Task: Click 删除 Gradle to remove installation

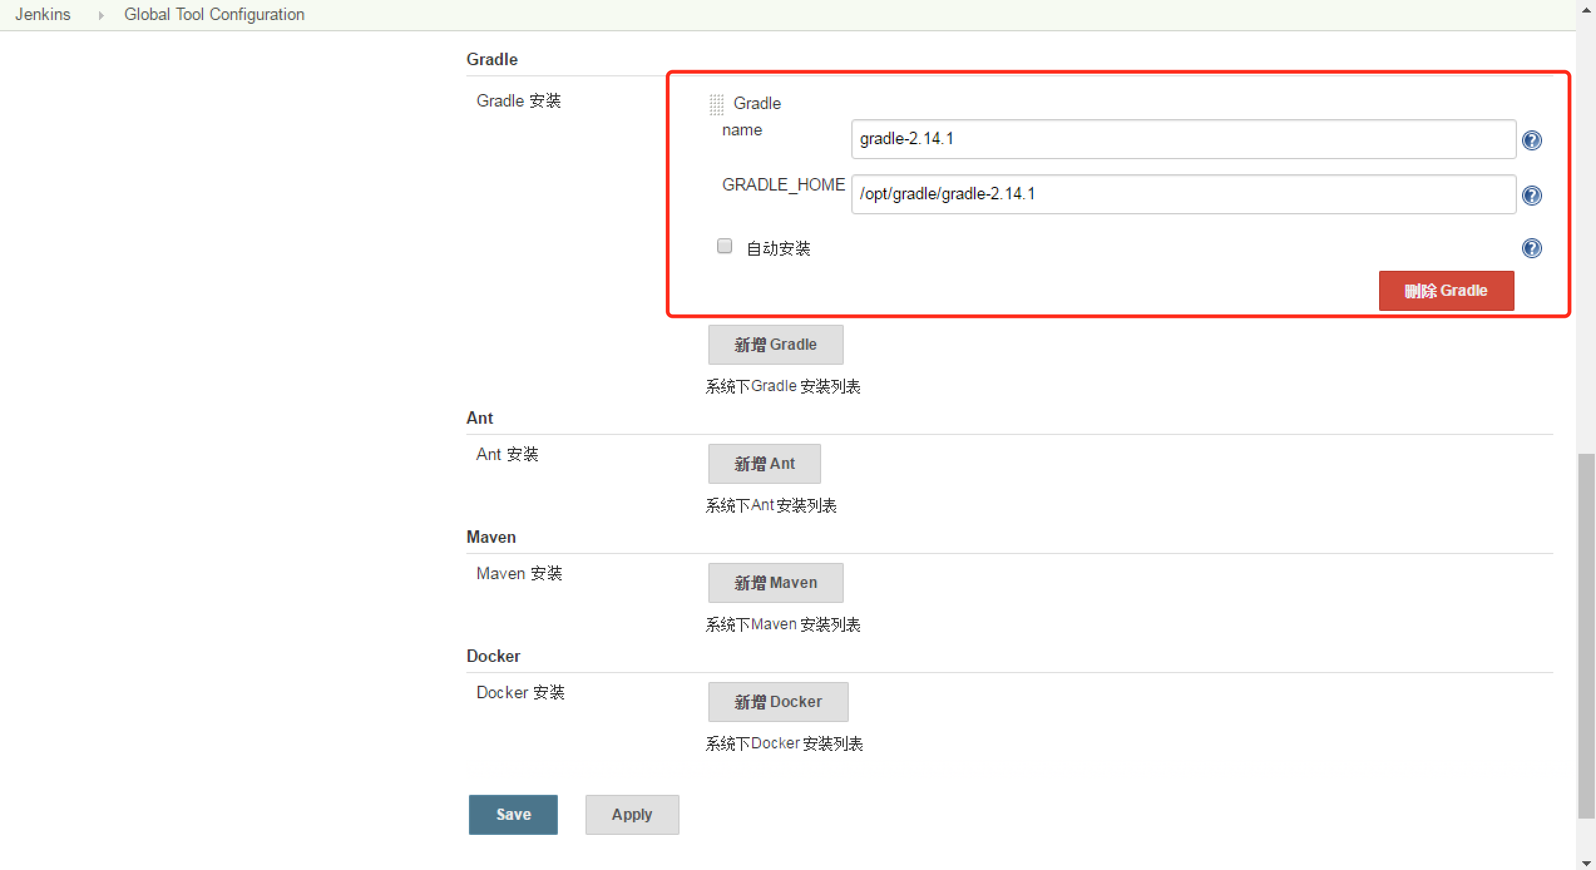Action: click(x=1446, y=290)
